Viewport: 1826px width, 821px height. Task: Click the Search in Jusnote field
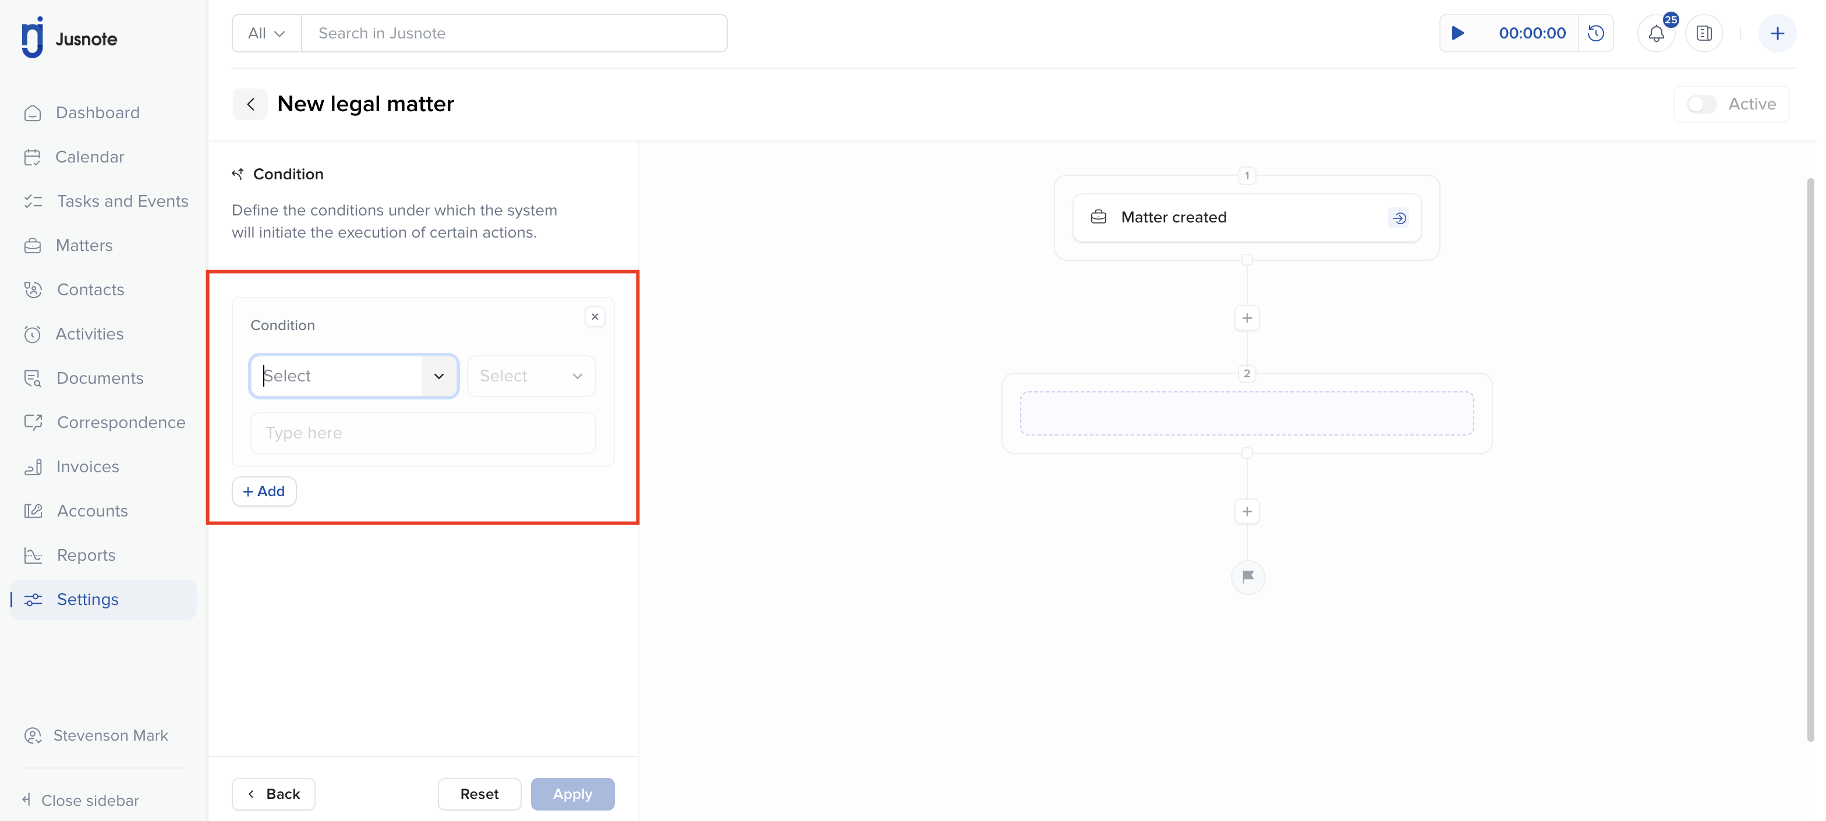514,33
